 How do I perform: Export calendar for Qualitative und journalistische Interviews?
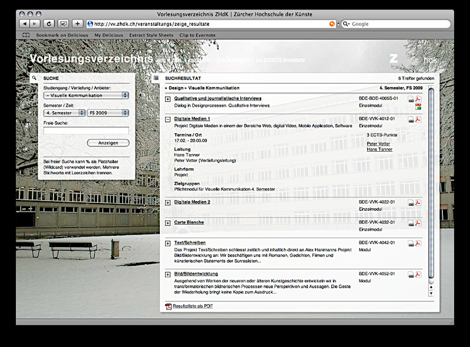(x=418, y=106)
